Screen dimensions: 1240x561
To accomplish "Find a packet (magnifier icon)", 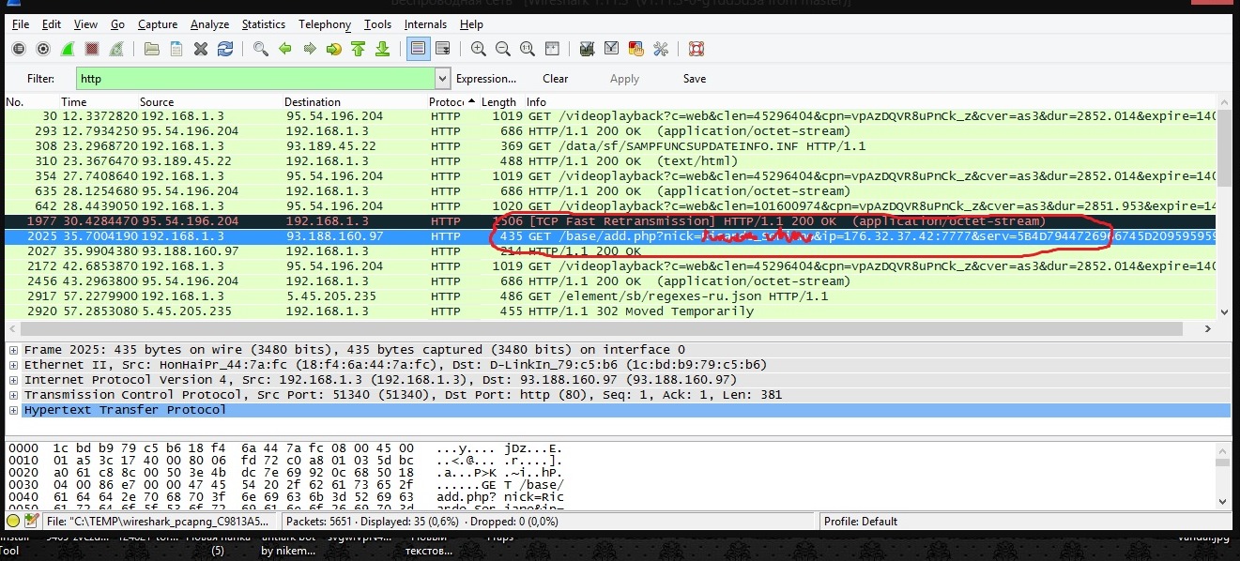I will point(260,49).
